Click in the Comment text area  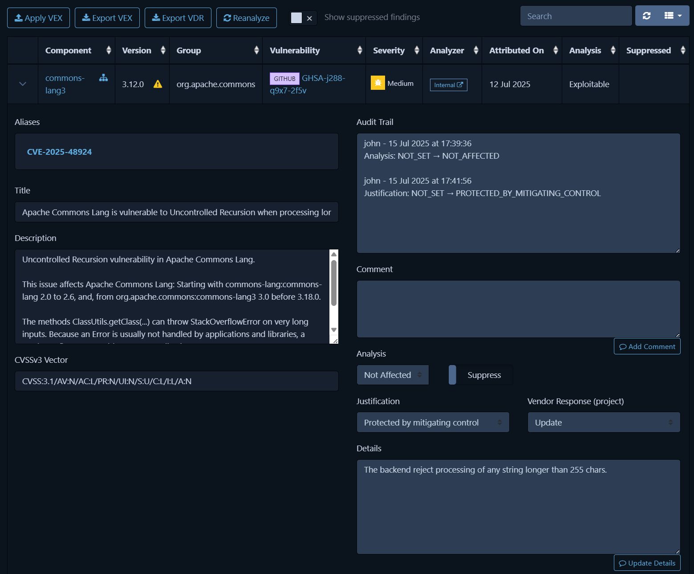519,309
